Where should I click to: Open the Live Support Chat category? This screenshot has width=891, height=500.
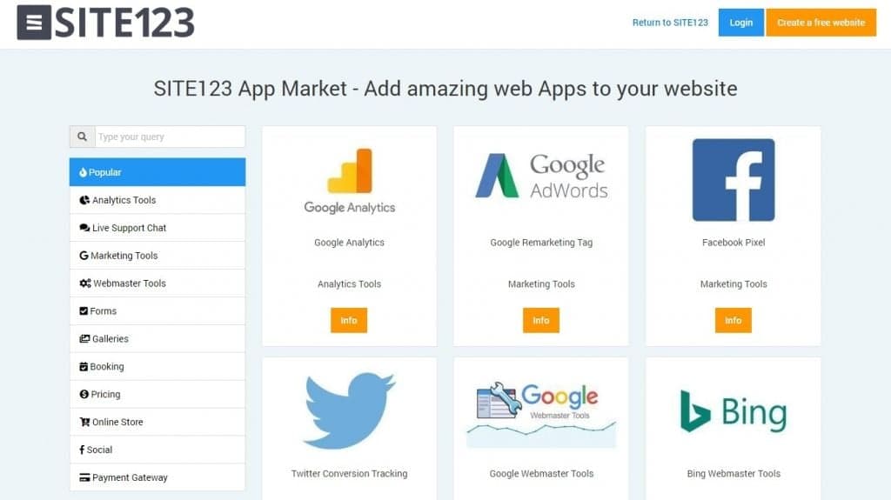(157, 228)
